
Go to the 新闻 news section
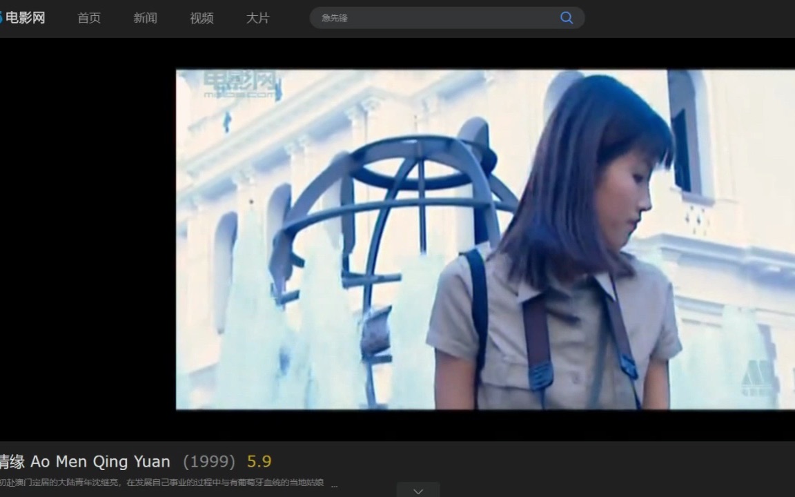point(145,18)
